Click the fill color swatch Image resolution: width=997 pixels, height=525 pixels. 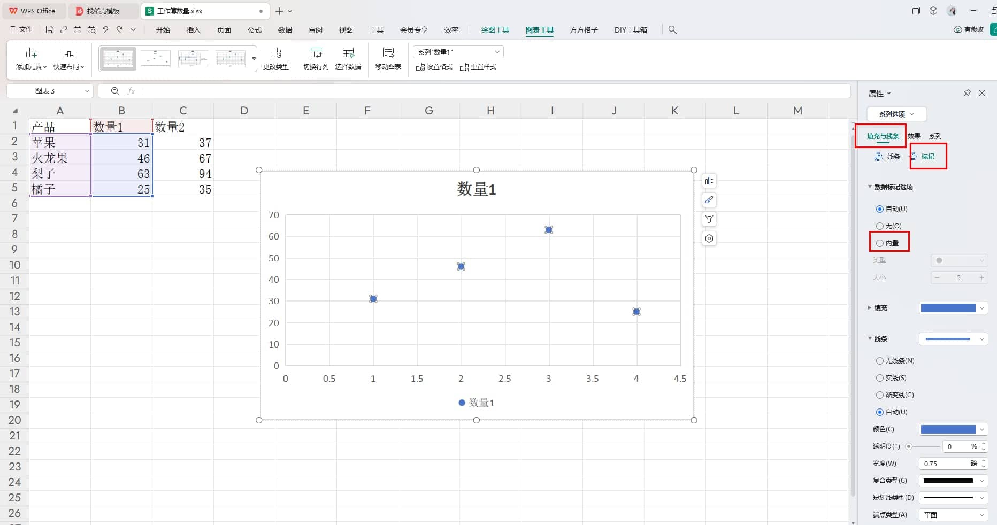[x=948, y=308]
